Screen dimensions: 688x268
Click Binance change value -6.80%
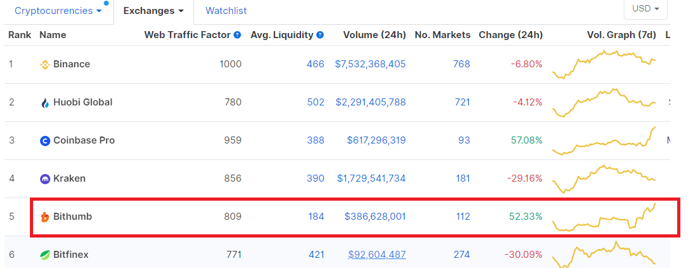coord(526,64)
